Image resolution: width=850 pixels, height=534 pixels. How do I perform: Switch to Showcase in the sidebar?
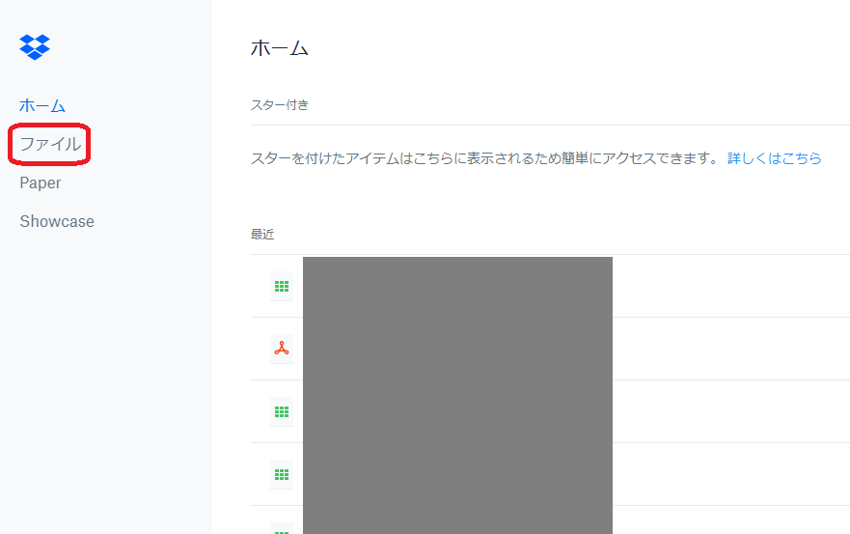[x=57, y=221]
